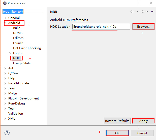This screenshot has width=156, height=140.
Task: Select Team in the preferences tree
Action: 12,109
